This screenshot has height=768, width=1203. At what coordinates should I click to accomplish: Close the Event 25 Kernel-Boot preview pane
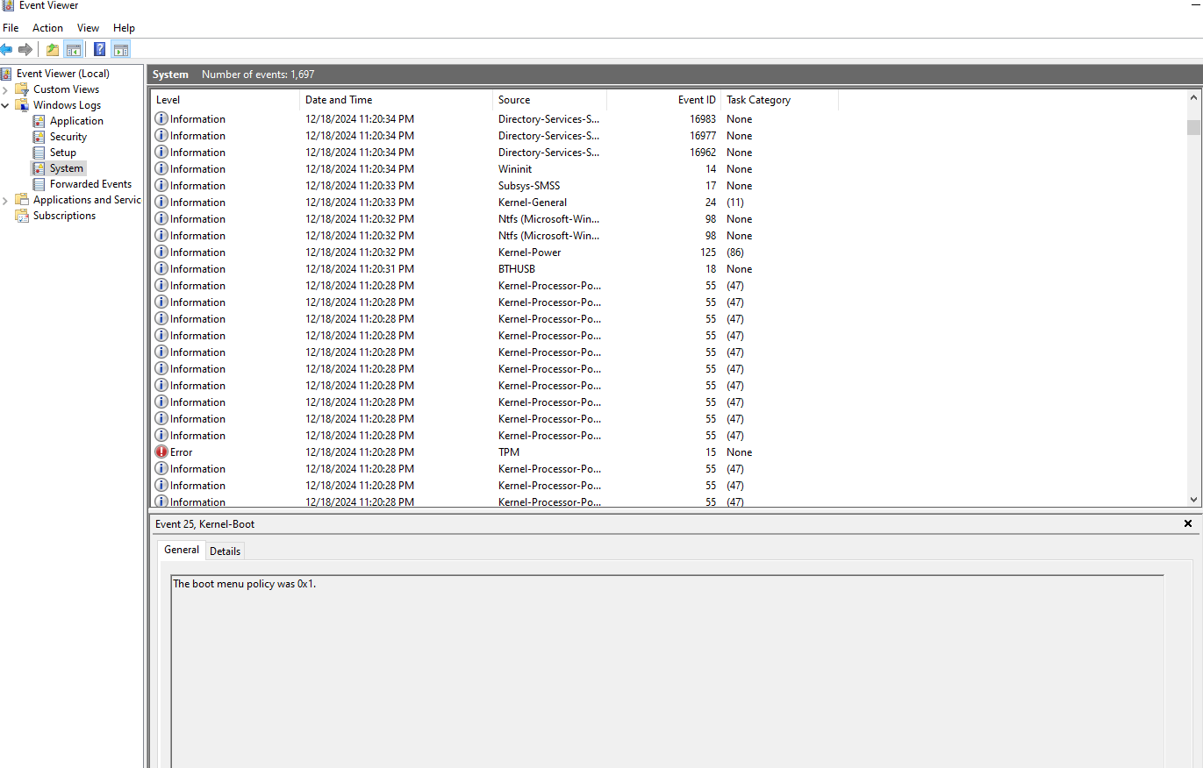(x=1189, y=523)
